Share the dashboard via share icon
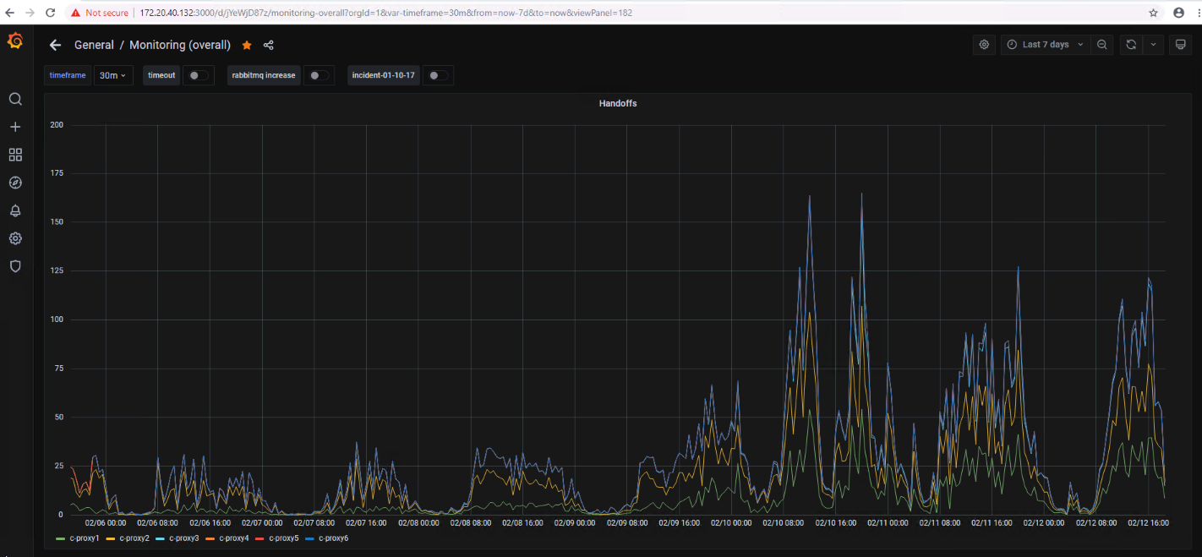The width and height of the screenshot is (1202, 557). pyautogui.click(x=269, y=45)
